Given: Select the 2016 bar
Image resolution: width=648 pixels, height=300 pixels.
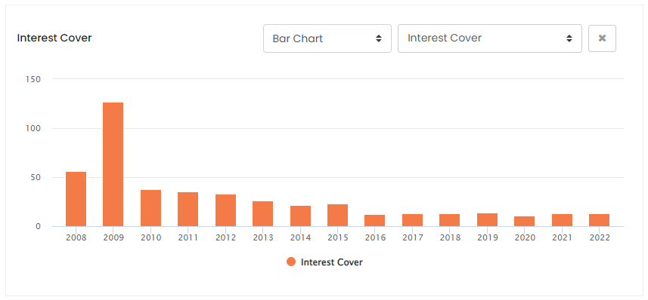Looking at the screenshot, I should (x=375, y=220).
